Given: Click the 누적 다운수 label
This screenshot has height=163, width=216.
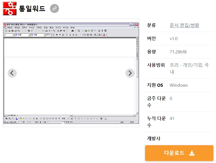Looking at the screenshot, I should tap(156, 122).
